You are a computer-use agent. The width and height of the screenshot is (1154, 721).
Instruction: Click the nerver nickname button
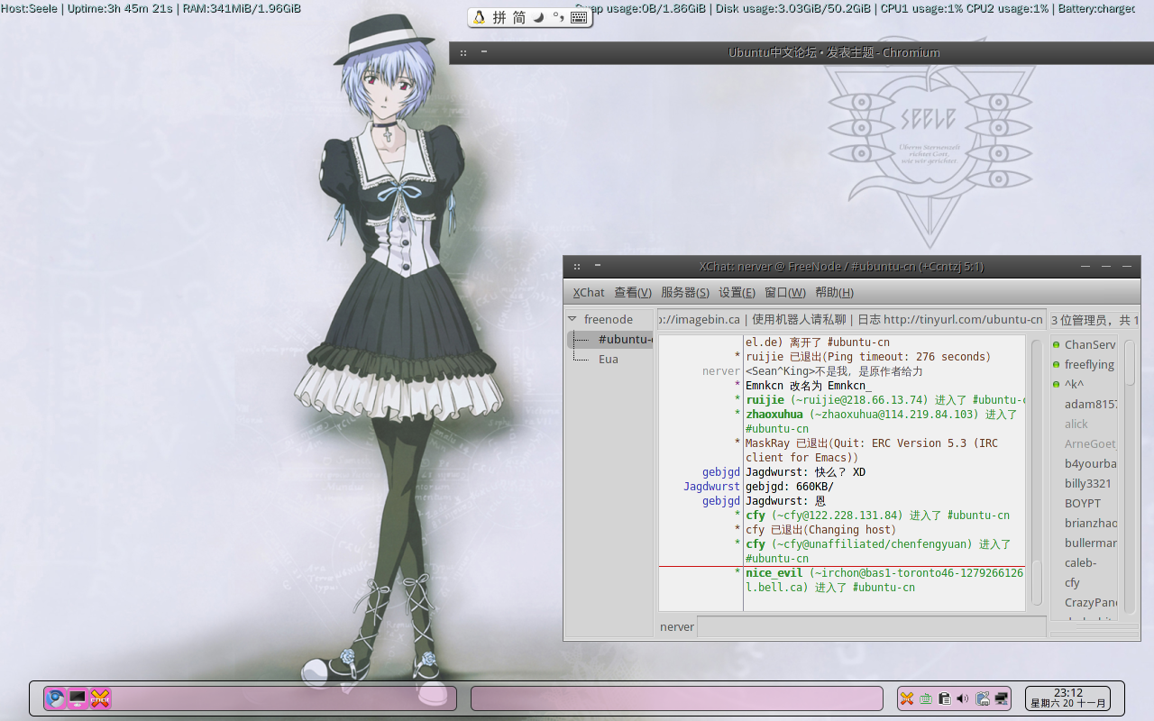(x=677, y=626)
